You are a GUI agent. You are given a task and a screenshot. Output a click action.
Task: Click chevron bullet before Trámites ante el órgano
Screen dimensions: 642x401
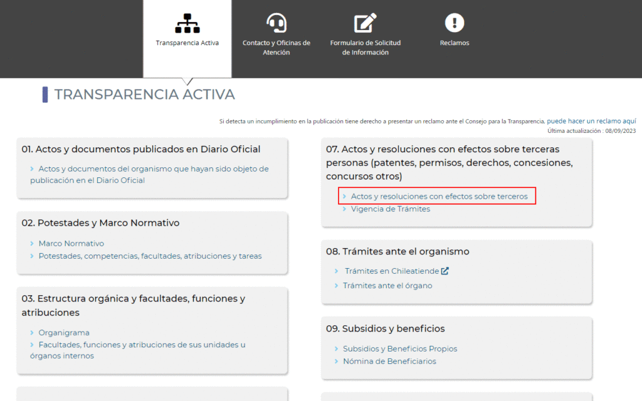pos(336,286)
